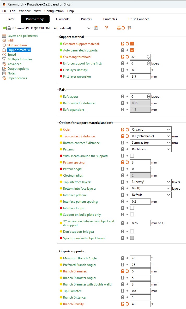Click the Enforce support for the first spinner
This screenshot has height=309, width=186.
[x=148, y=63]
